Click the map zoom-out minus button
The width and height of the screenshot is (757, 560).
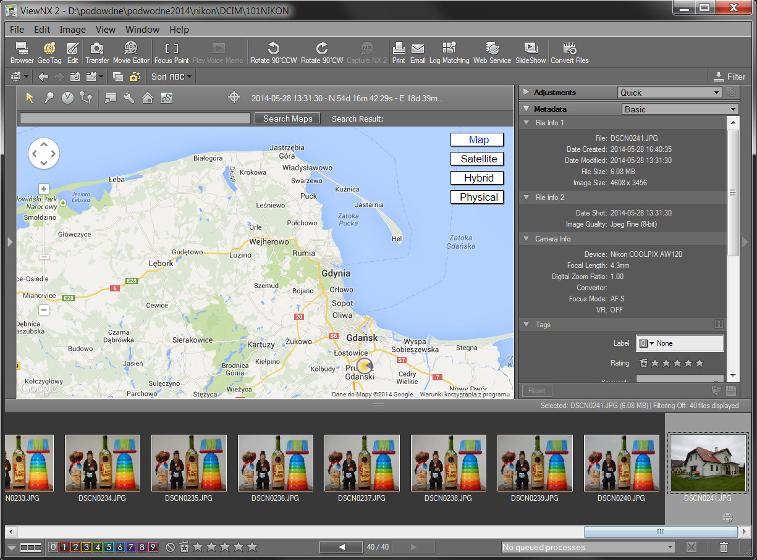pos(44,310)
